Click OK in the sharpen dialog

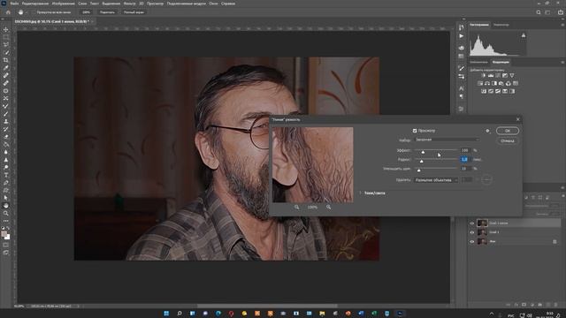tap(507, 131)
